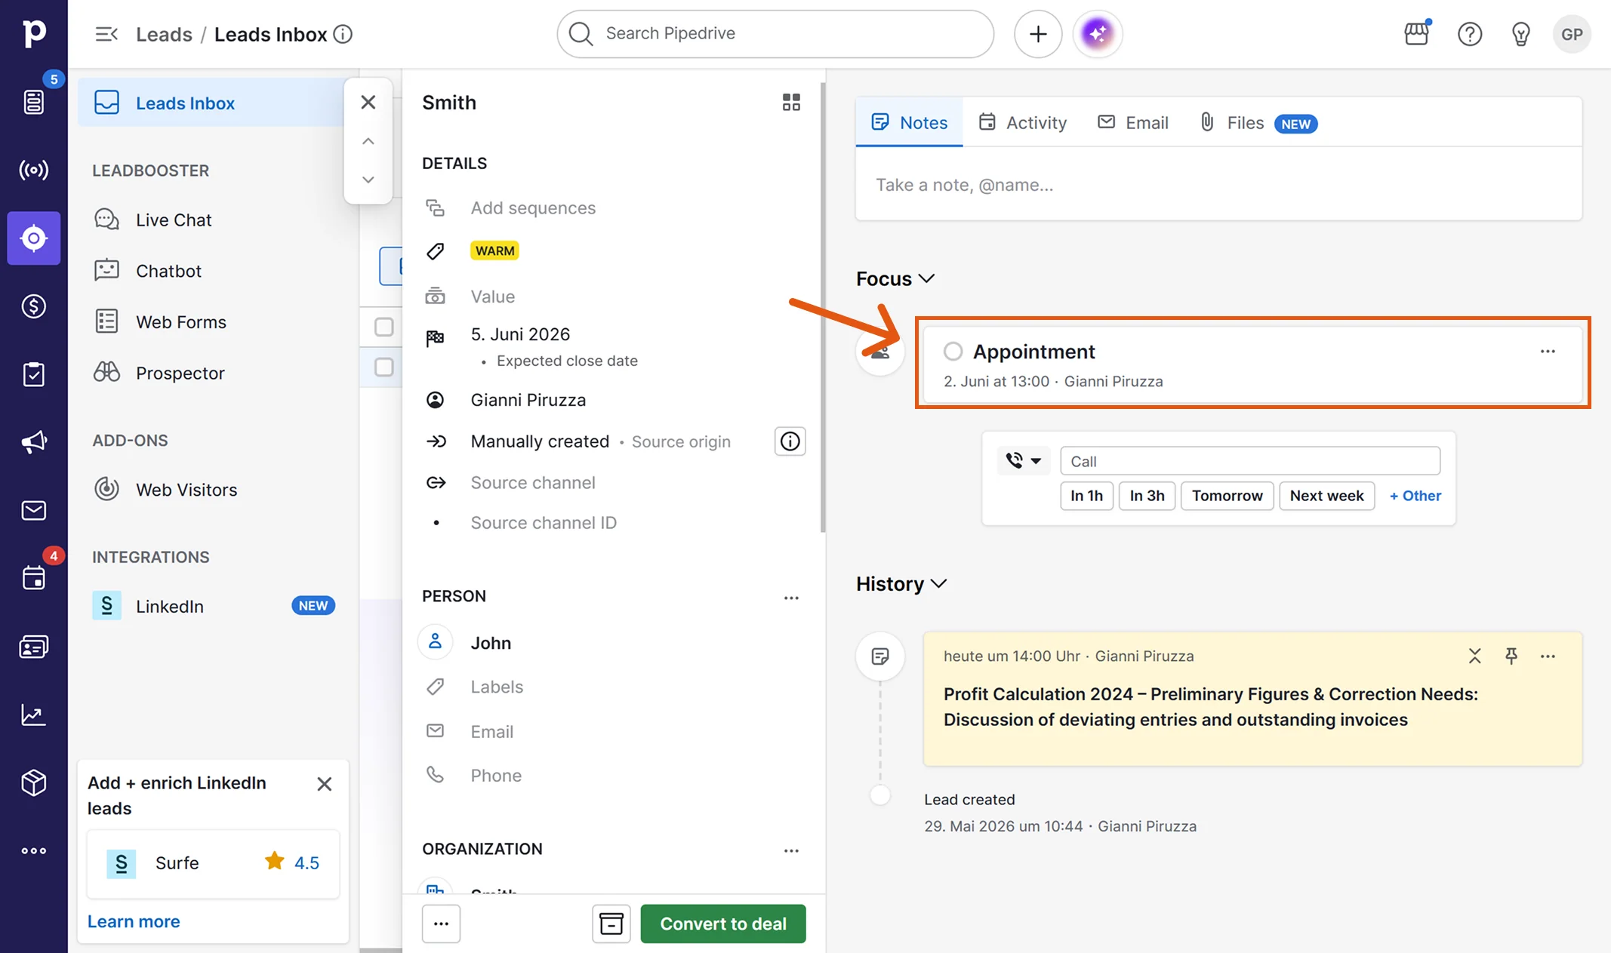The height and width of the screenshot is (953, 1611).
Task: Schedule the call for Tomorrow
Action: pyautogui.click(x=1227, y=496)
